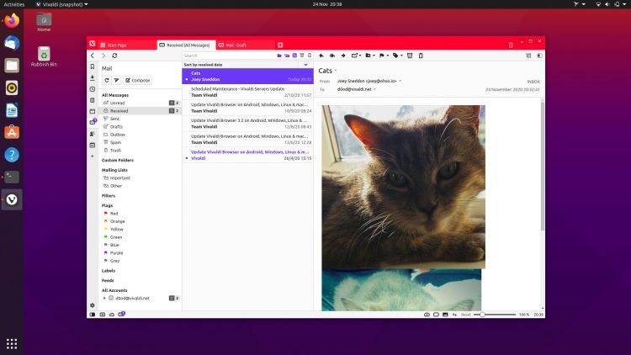
Task: Open the tag label dropdown in the mail toolbar
Action: pos(398,56)
